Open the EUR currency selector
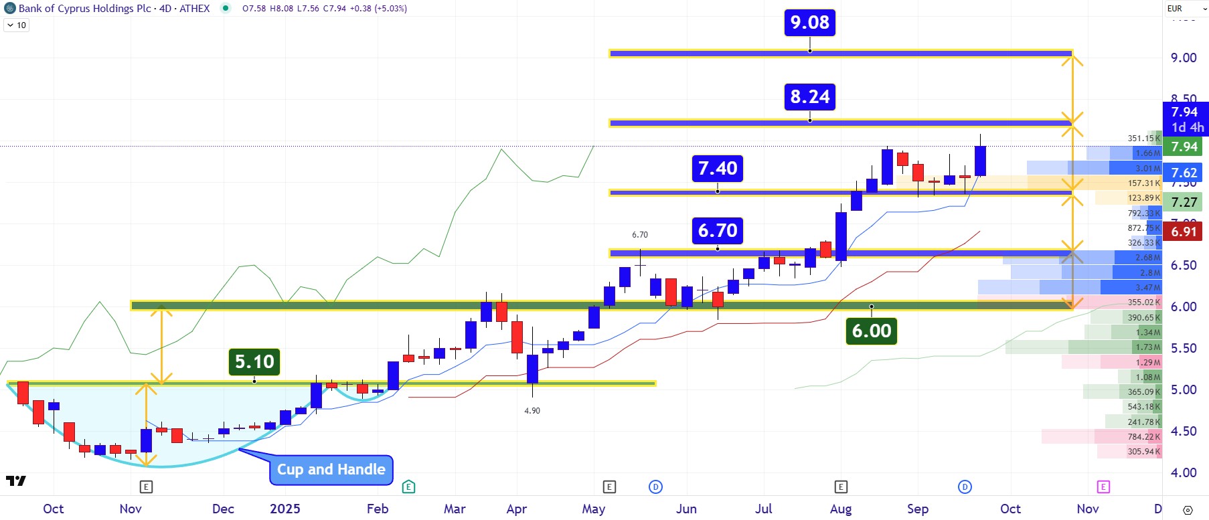Viewport: 1209px width, 520px height. pyautogui.click(x=1174, y=9)
